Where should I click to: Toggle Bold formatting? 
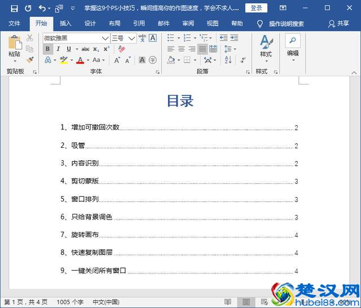(x=47, y=49)
